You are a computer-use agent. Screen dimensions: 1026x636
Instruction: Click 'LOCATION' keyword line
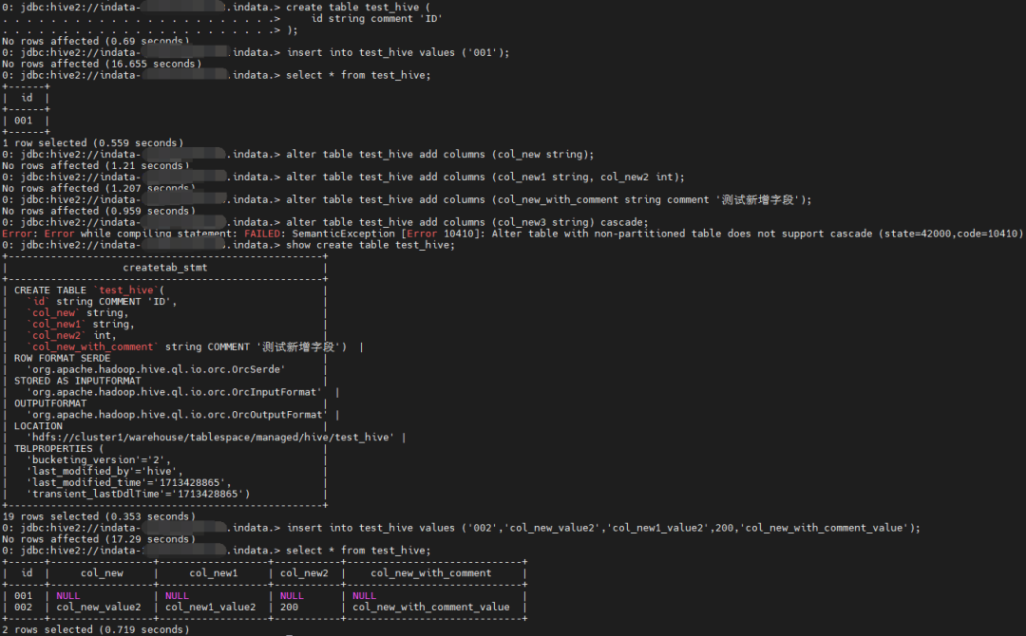[x=38, y=426]
